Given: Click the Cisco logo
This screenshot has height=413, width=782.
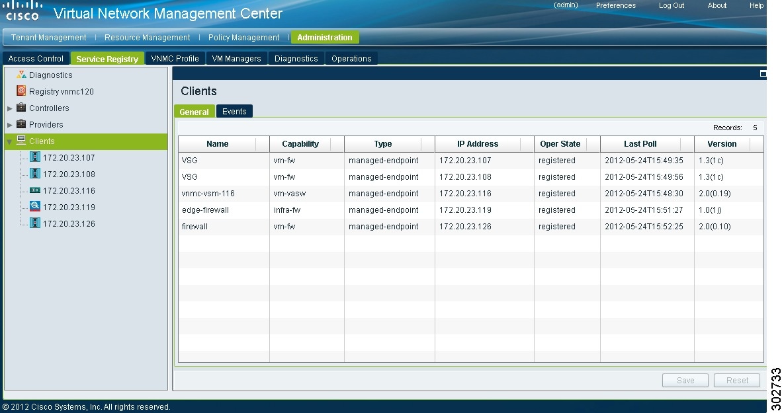Looking at the screenshot, I should tap(22, 11).
